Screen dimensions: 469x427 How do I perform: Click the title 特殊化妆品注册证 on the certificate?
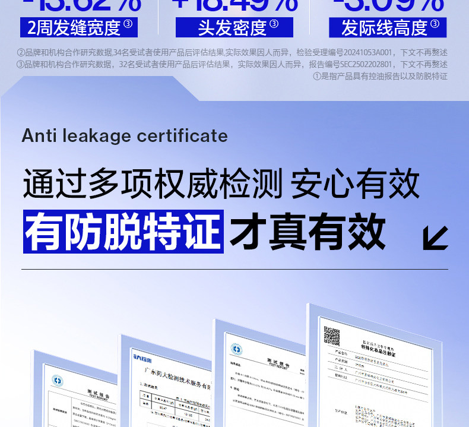[378, 350]
